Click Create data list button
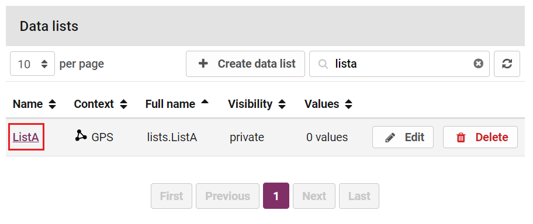 pyautogui.click(x=245, y=64)
